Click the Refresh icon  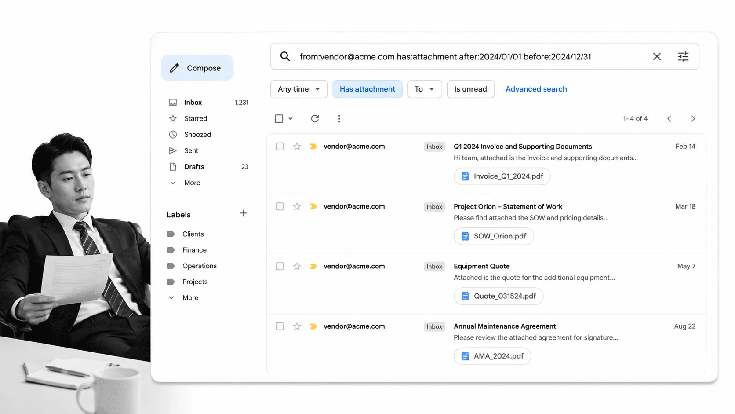pyautogui.click(x=315, y=119)
